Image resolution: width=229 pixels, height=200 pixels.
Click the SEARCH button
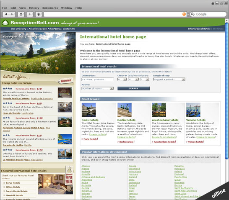pyautogui.click(x=133, y=88)
